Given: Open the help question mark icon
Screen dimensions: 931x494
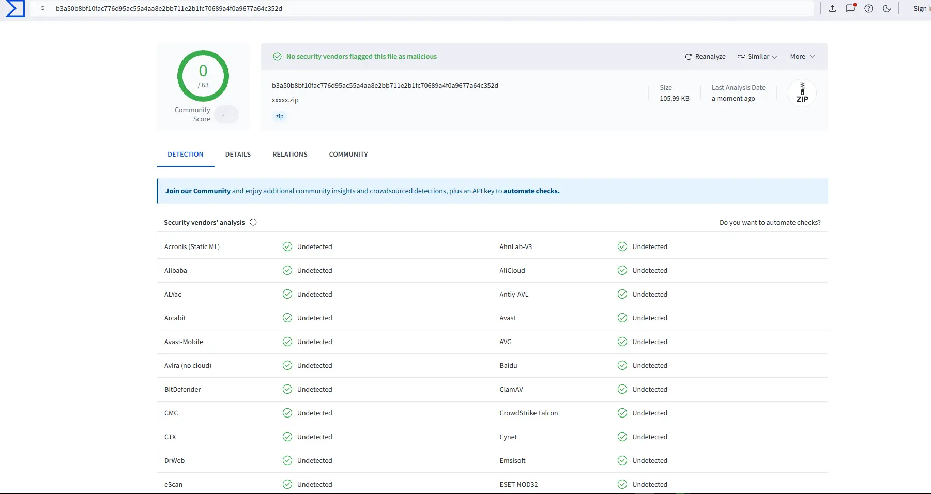Looking at the screenshot, I should click(x=868, y=8).
